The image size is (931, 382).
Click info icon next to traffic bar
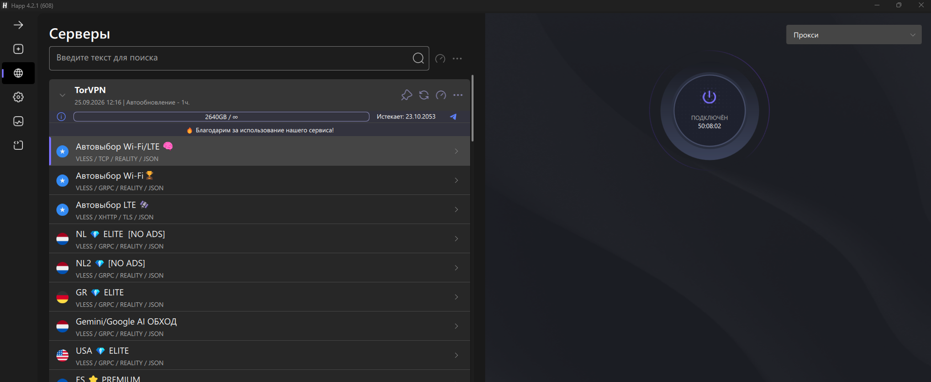[x=61, y=117]
